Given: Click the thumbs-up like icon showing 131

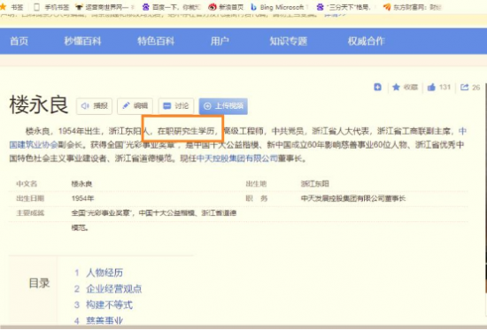Looking at the screenshot, I should (x=431, y=88).
